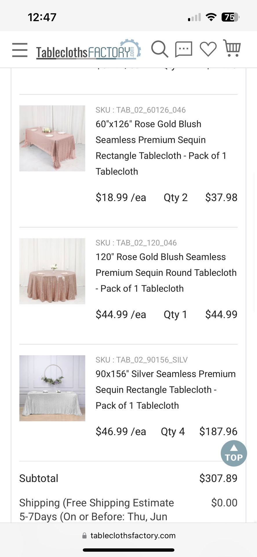Tap the home indicator bar
Image resolution: width=257 pixels, height=557 pixels.
click(129, 550)
